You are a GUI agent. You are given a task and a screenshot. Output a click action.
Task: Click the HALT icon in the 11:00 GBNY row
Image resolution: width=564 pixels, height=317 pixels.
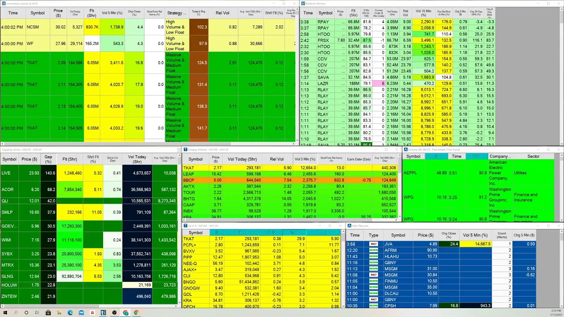pyautogui.click(x=374, y=299)
